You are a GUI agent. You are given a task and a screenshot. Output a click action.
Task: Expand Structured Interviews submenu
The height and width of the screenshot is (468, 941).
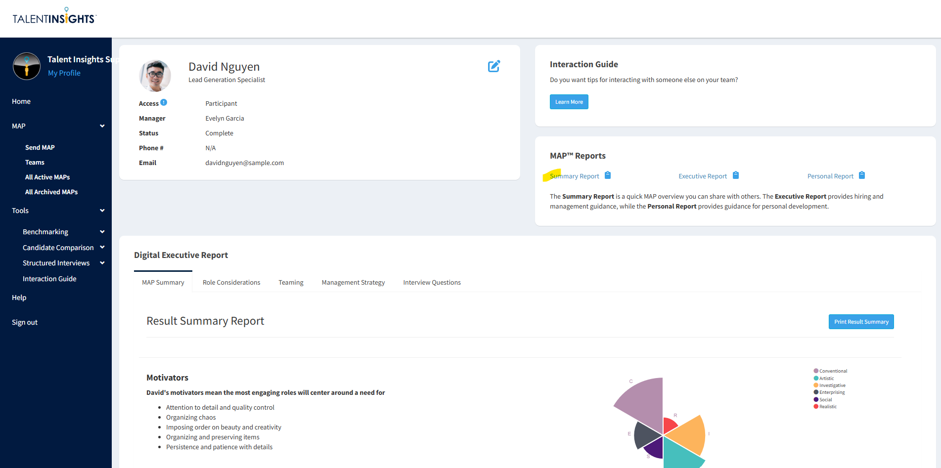102,263
